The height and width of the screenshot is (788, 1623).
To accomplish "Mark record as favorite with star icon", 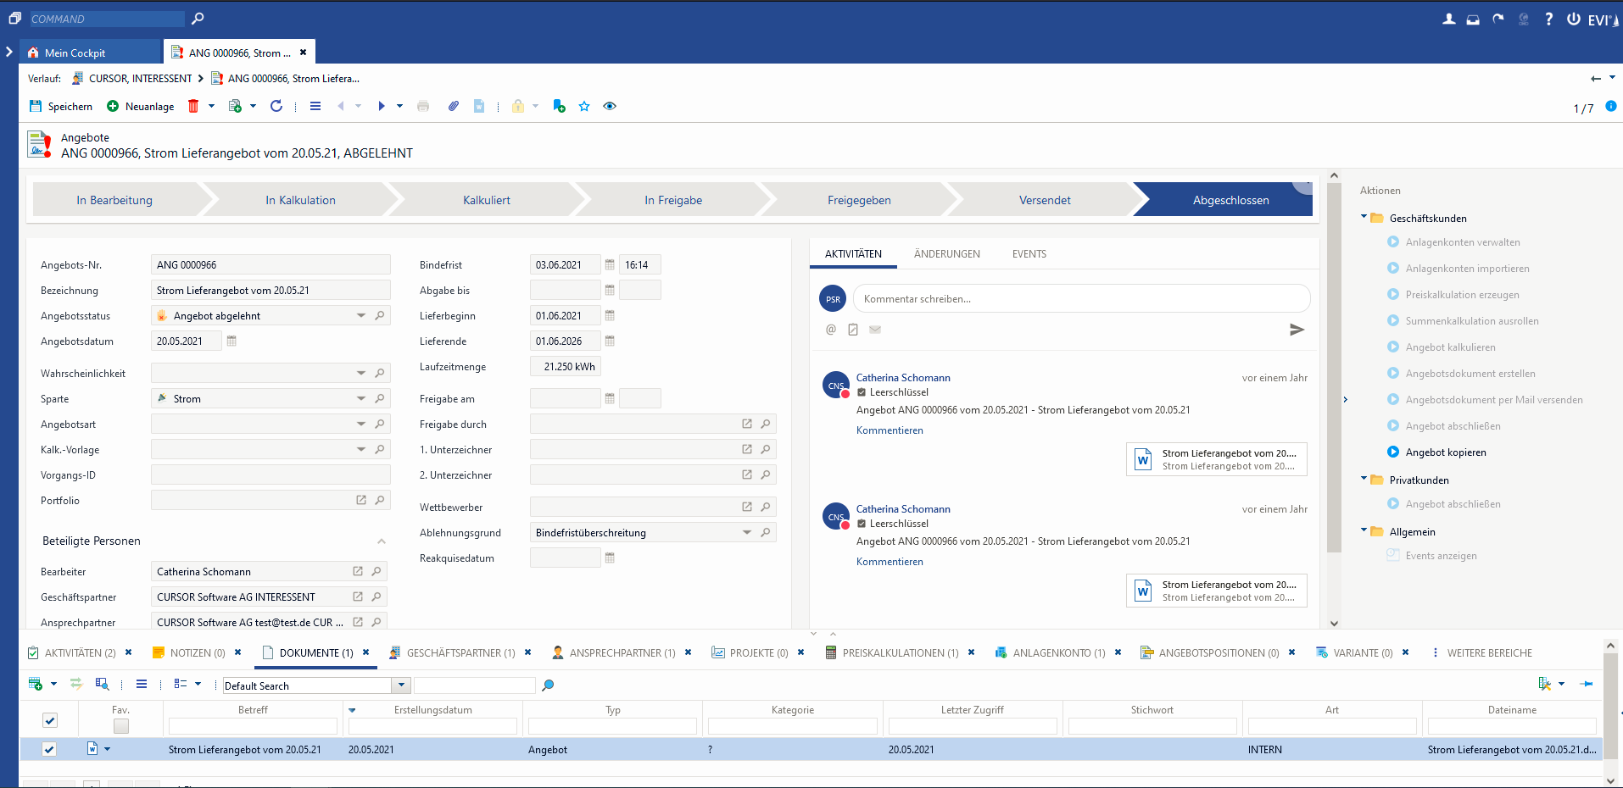I will pos(584,107).
